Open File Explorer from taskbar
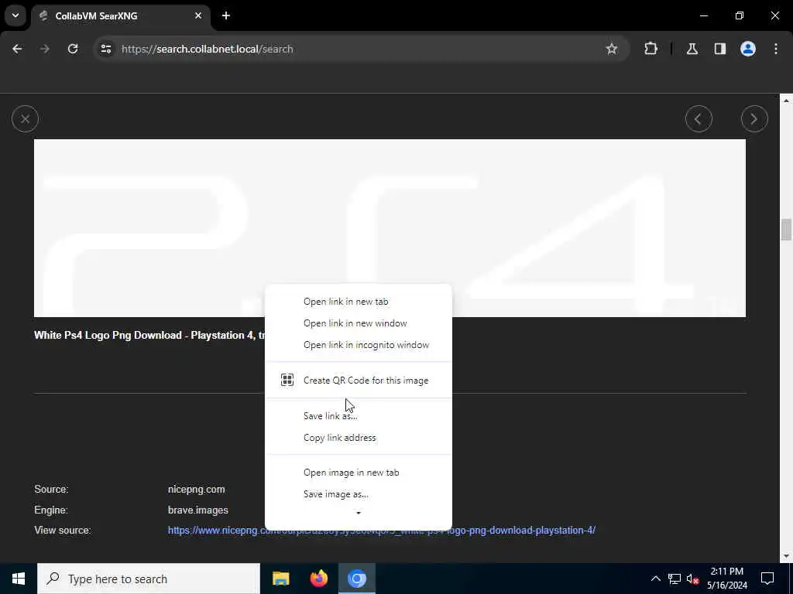The image size is (793, 594). pos(280,579)
